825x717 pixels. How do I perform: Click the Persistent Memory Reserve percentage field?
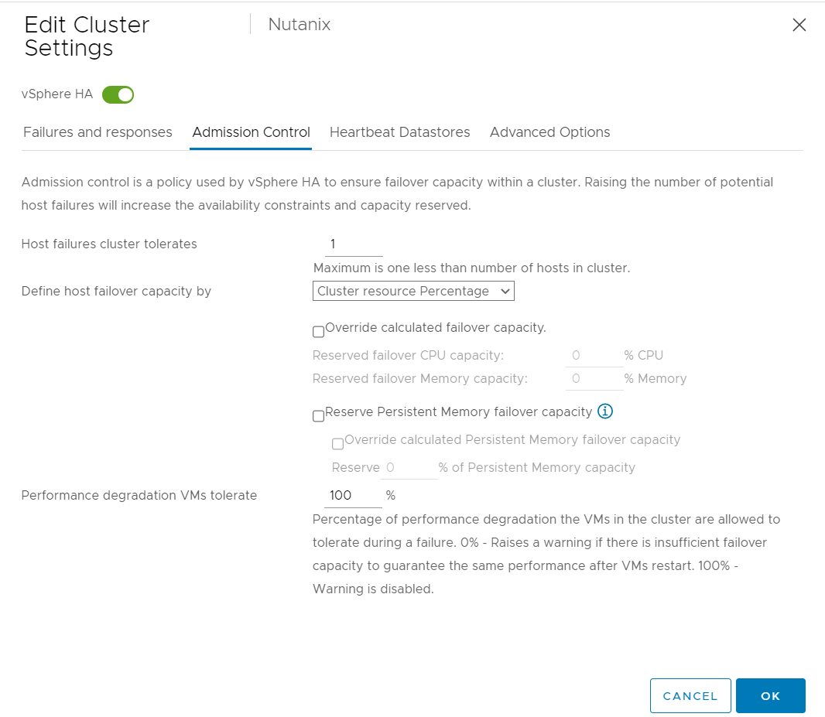coord(408,467)
